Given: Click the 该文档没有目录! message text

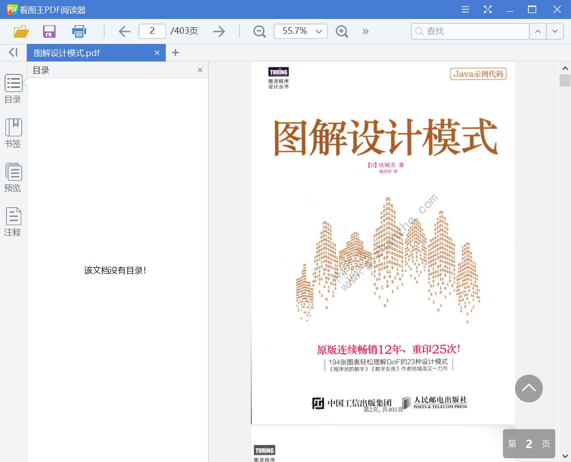Looking at the screenshot, I should click(115, 271).
